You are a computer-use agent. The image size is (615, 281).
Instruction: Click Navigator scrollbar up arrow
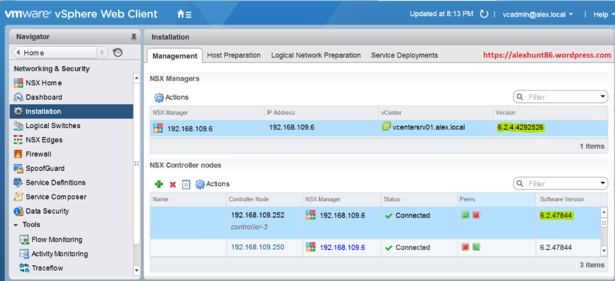136,78
